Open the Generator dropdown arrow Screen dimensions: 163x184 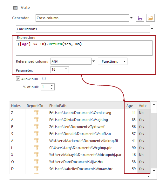(x=131, y=18)
